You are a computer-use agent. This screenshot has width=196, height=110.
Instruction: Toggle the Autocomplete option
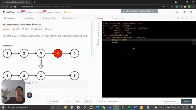coord(118,18)
